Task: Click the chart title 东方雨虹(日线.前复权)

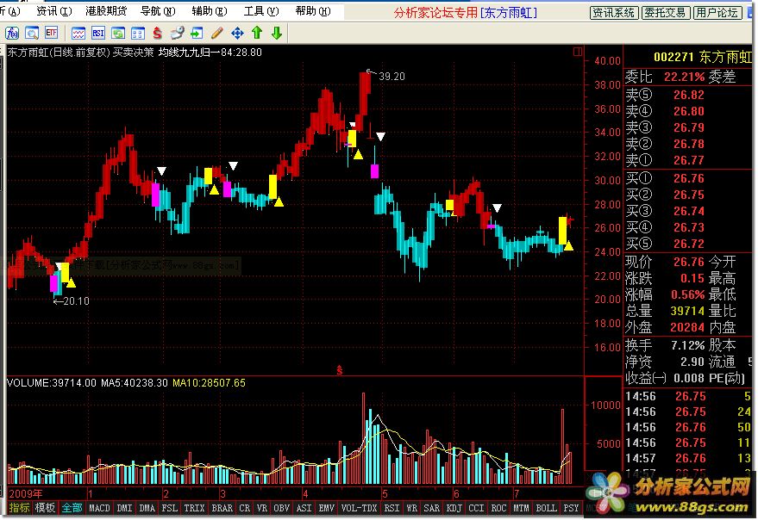Action: click(x=59, y=53)
